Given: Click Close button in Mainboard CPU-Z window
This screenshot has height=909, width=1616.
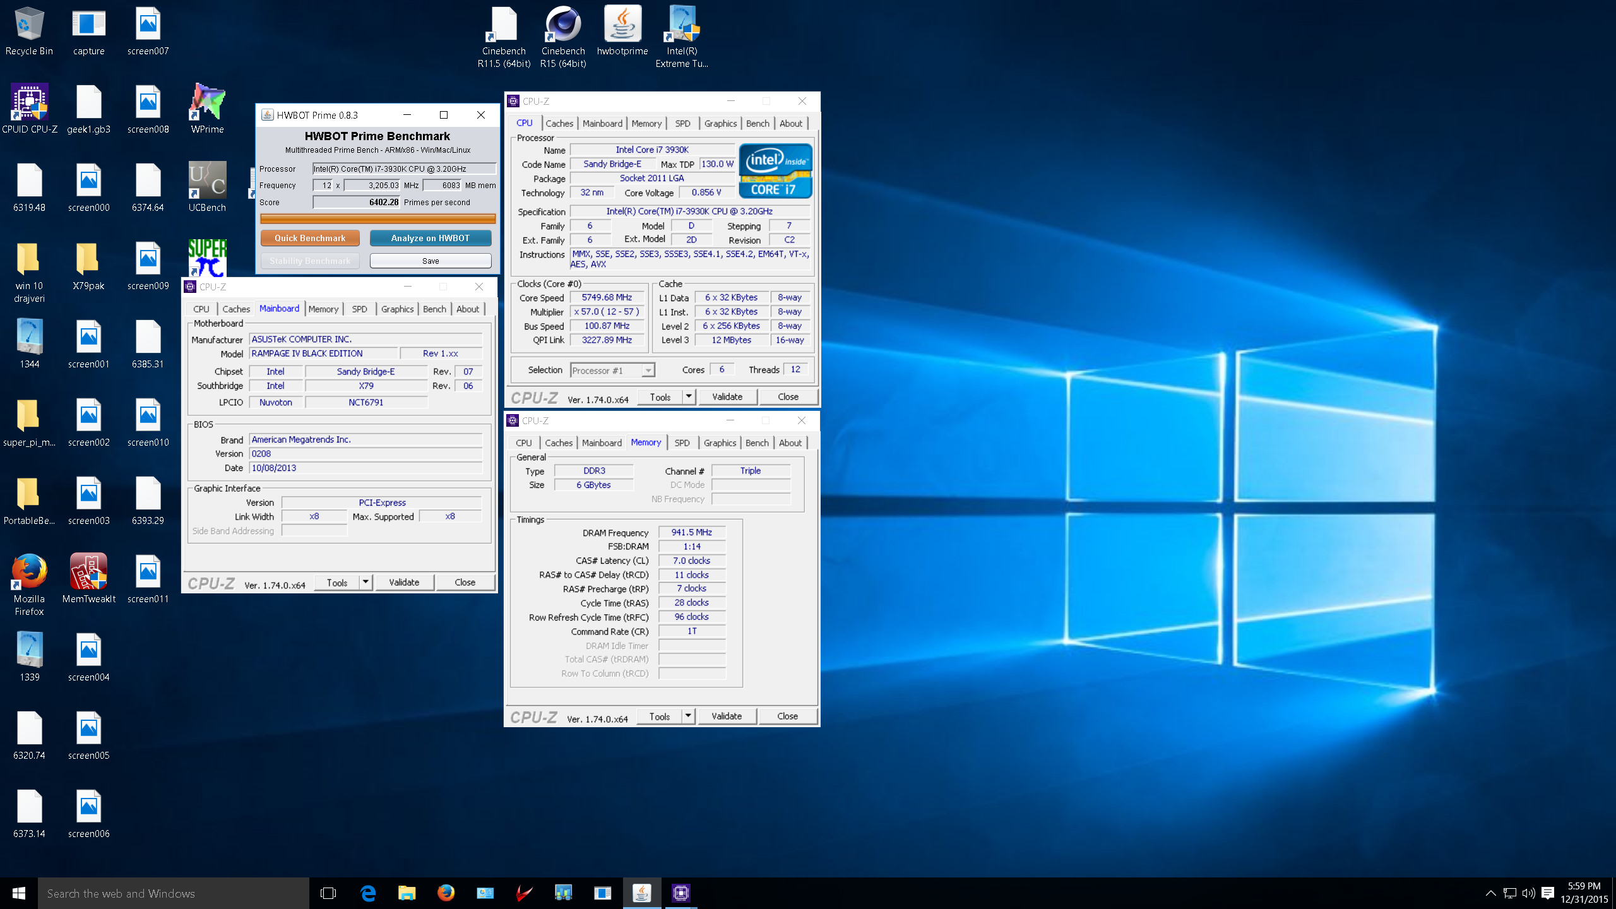Looking at the screenshot, I should click(x=465, y=582).
